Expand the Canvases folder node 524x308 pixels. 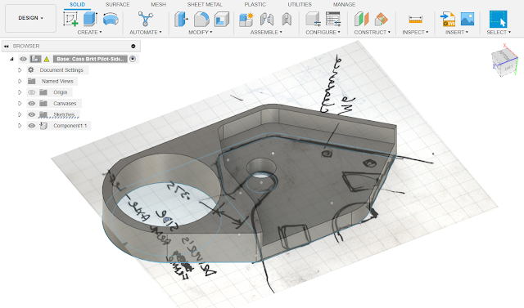point(20,103)
